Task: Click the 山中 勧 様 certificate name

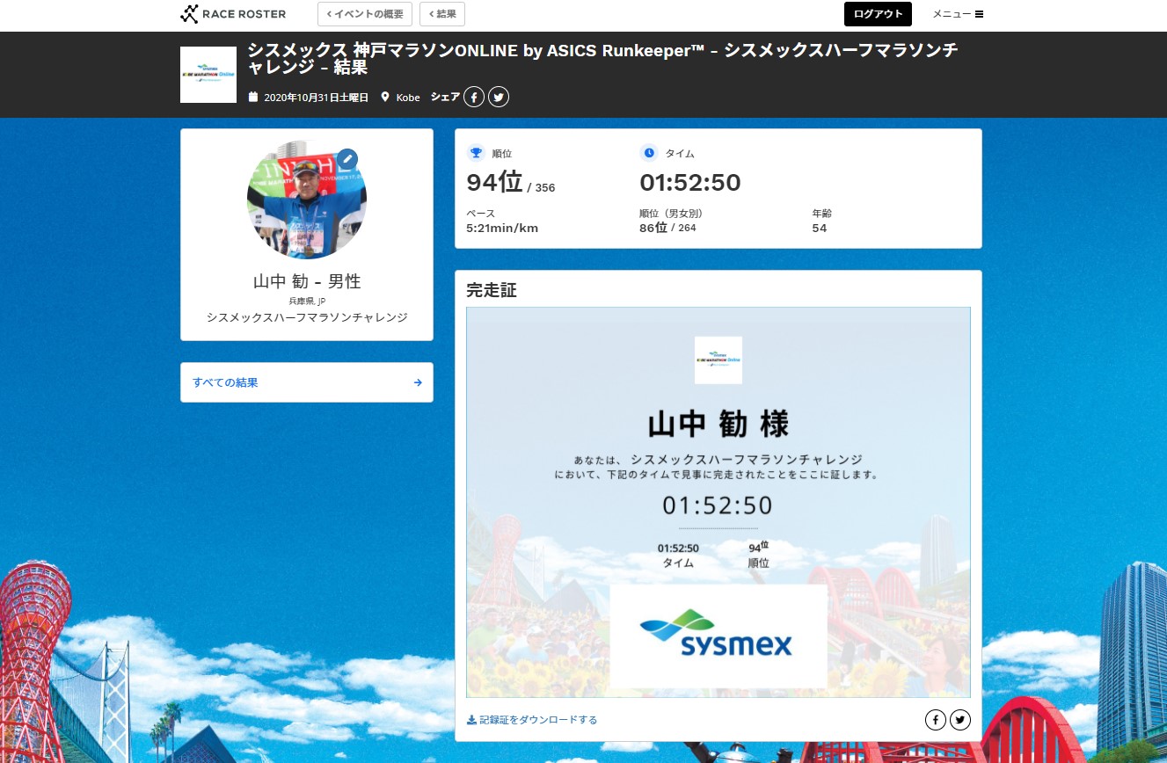Action: 718,425
